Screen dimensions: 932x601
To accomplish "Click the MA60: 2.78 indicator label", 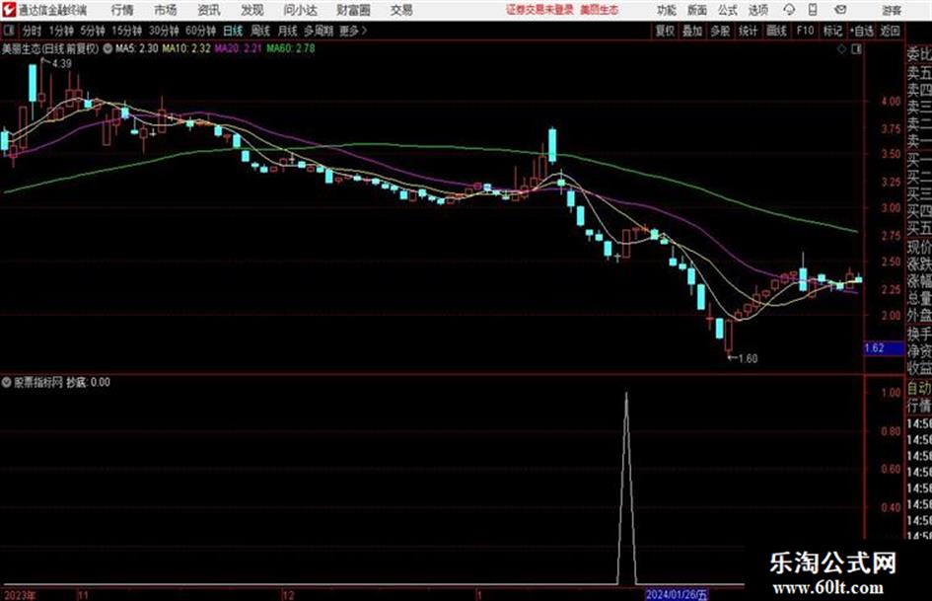I will [291, 48].
